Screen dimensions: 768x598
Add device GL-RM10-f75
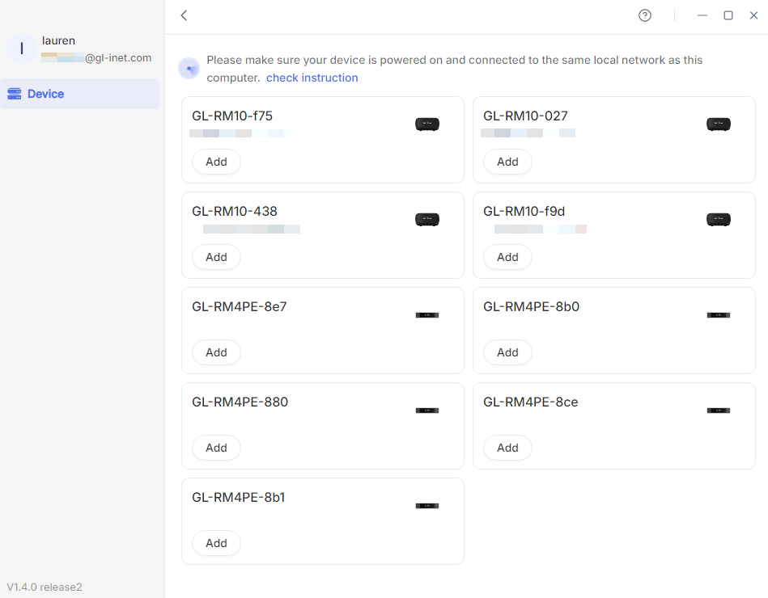coord(216,162)
